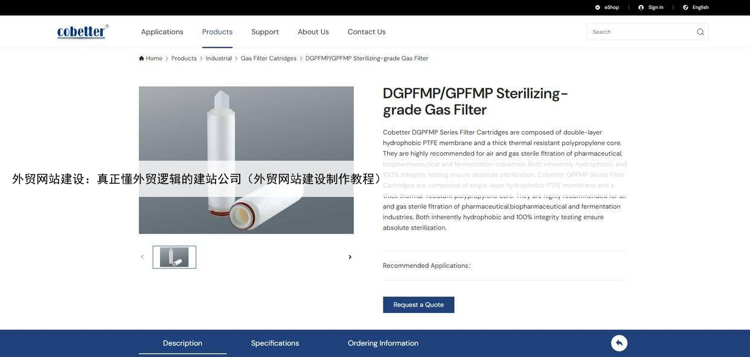The height and width of the screenshot is (357, 750).
Task: Go to the Industrial breadcrumb link
Action: coord(219,59)
